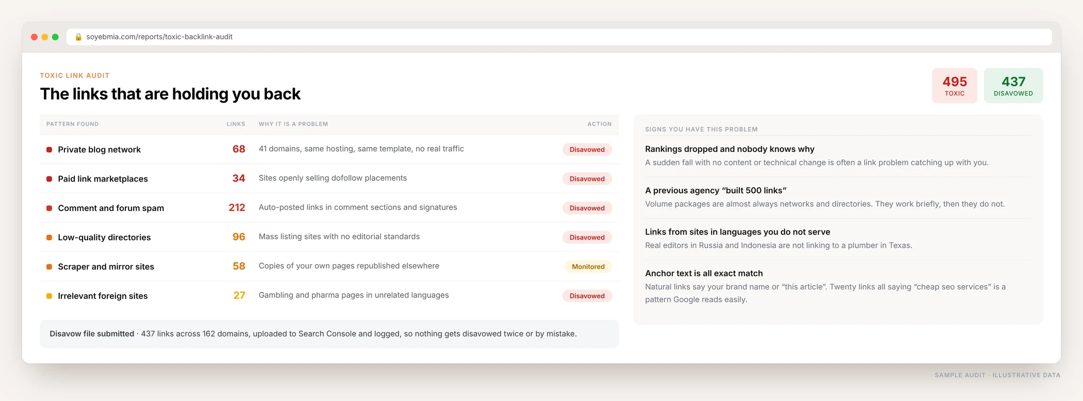Click the Disavowed badge for Irrelevant foreign sites
Viewport: 1083px width, 401px height.
(587, 296)
